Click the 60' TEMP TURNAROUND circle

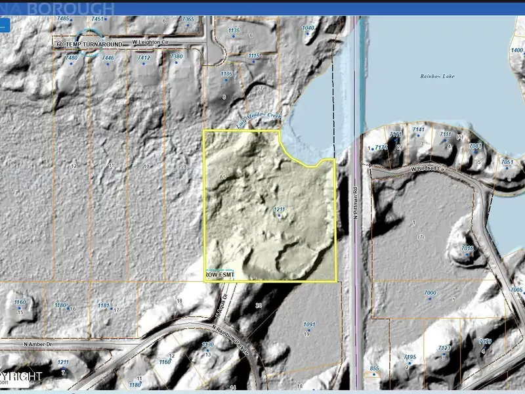(90, 42)
